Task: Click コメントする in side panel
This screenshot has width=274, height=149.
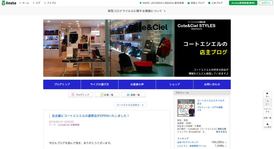Action: point(267,110)
